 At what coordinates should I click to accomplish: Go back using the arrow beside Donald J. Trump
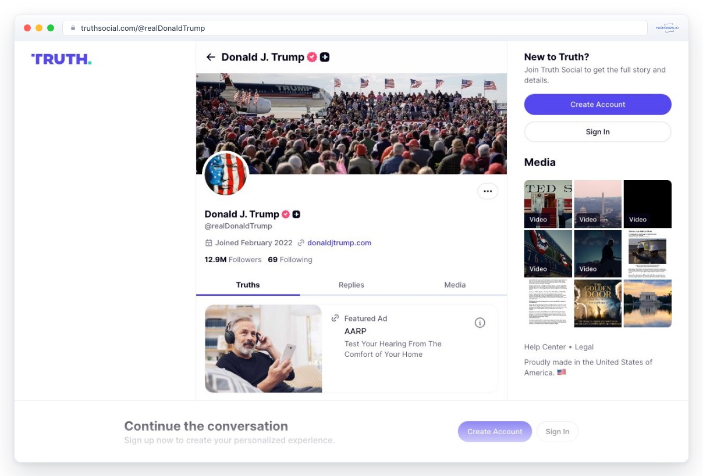click(211, 57)
